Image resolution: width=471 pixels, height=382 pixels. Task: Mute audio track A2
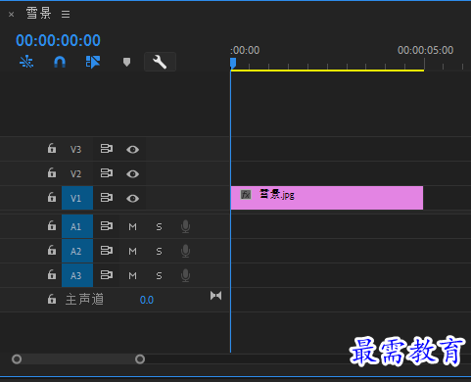coord(132,251)
